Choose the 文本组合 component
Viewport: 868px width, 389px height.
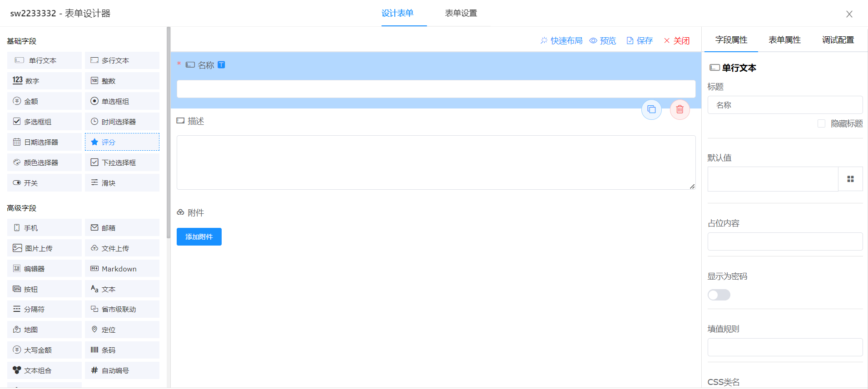[44, 370]
